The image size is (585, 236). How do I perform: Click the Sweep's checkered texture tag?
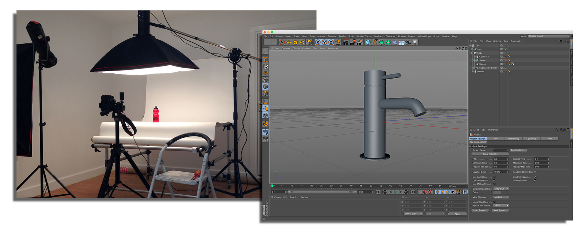[x=513, y=64]
